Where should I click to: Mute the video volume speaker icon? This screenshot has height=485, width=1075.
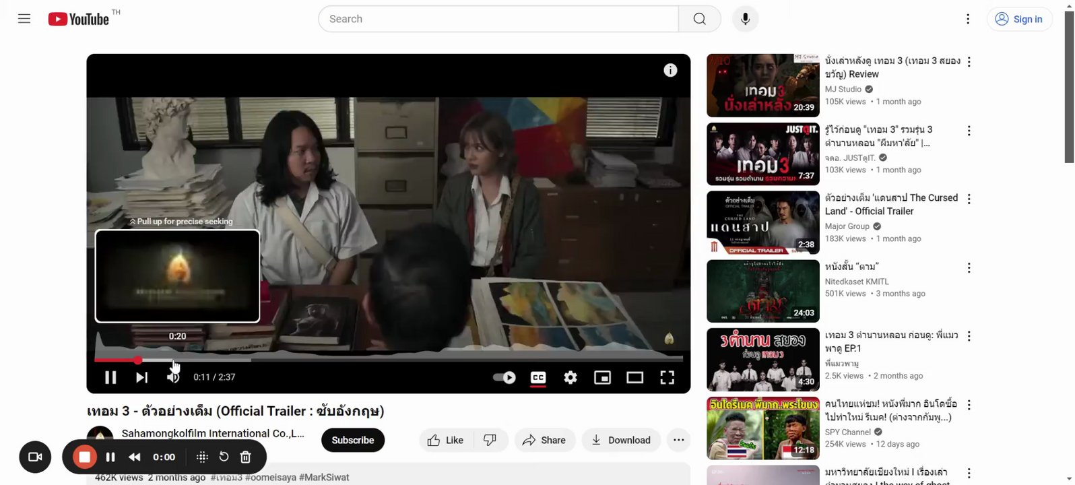tap(172, 377)
